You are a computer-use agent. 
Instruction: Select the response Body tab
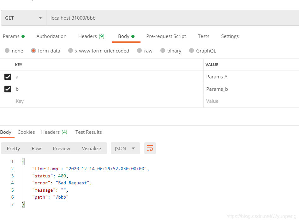click(6, 132)
